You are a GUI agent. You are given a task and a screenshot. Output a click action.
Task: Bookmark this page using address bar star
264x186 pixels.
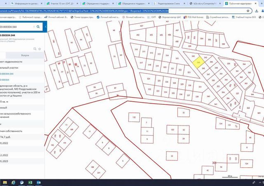tap(248, 11)
